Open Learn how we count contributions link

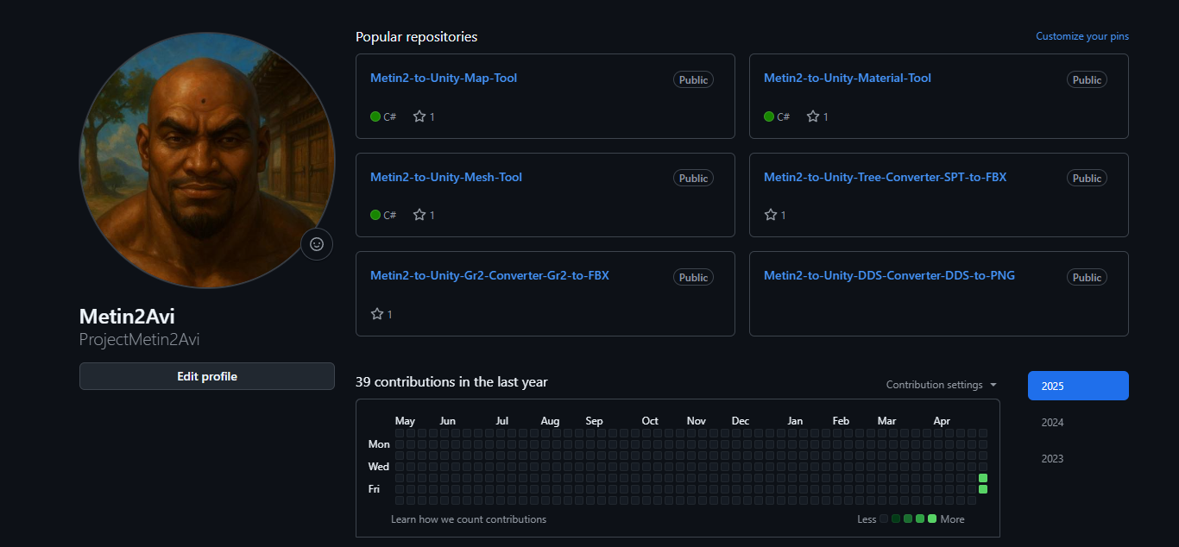point(469,519)
